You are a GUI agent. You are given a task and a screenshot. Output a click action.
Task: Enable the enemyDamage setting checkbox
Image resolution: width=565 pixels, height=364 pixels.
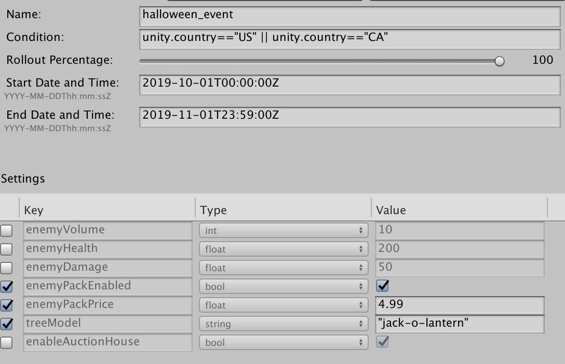[7, 268]
